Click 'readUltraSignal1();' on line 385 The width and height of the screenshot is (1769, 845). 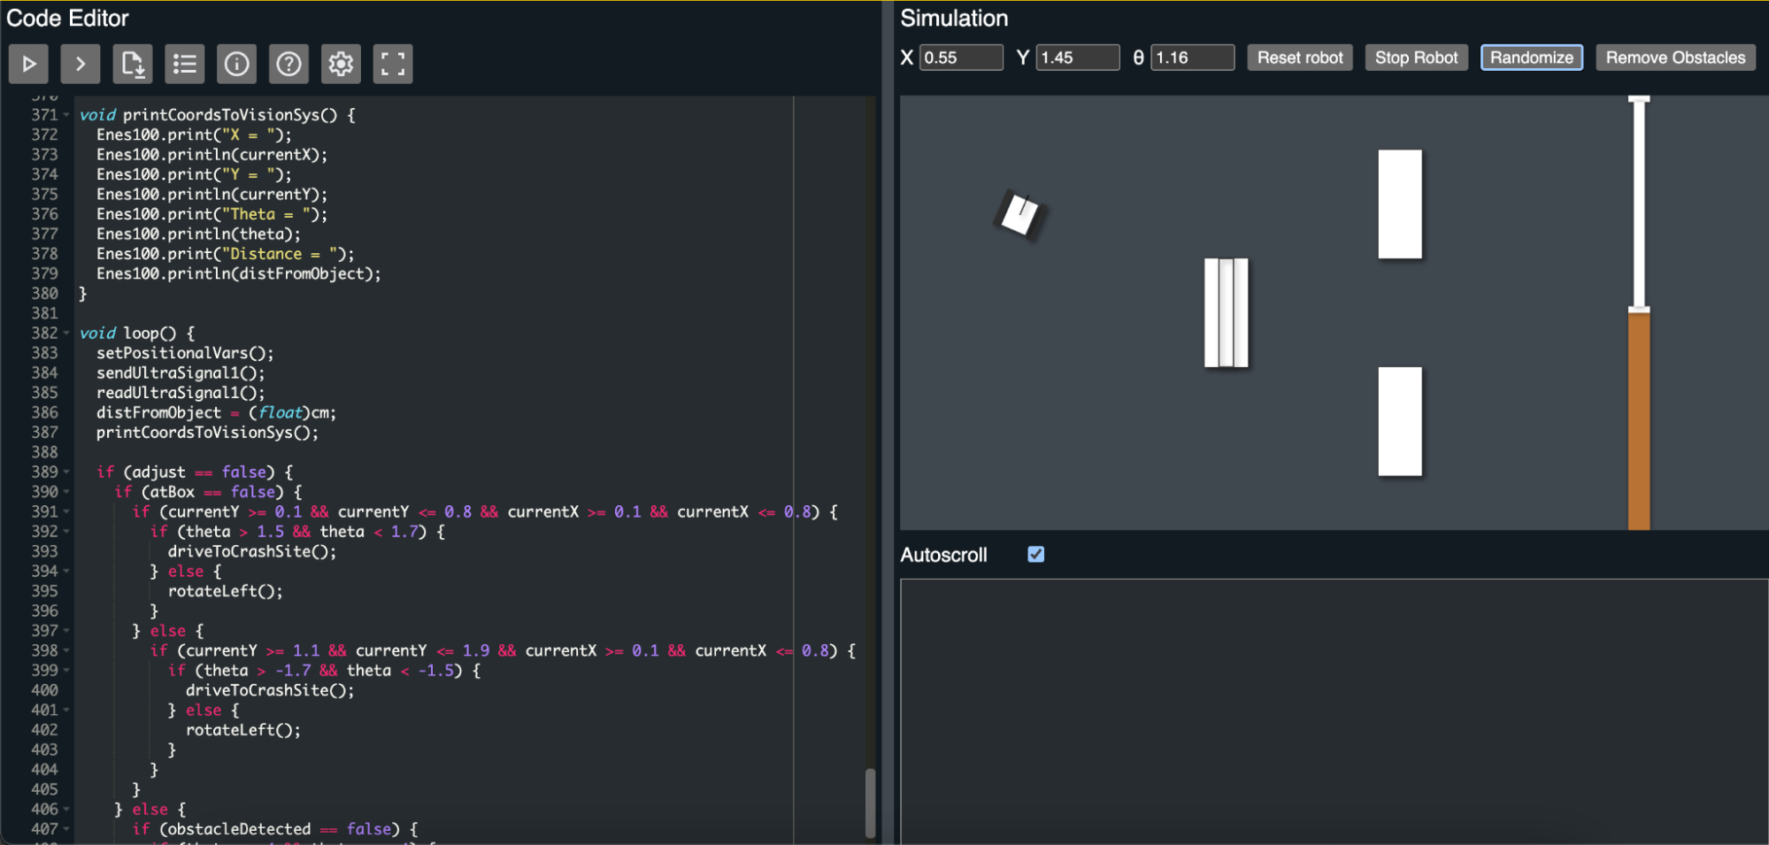click(x=181, y=393)
